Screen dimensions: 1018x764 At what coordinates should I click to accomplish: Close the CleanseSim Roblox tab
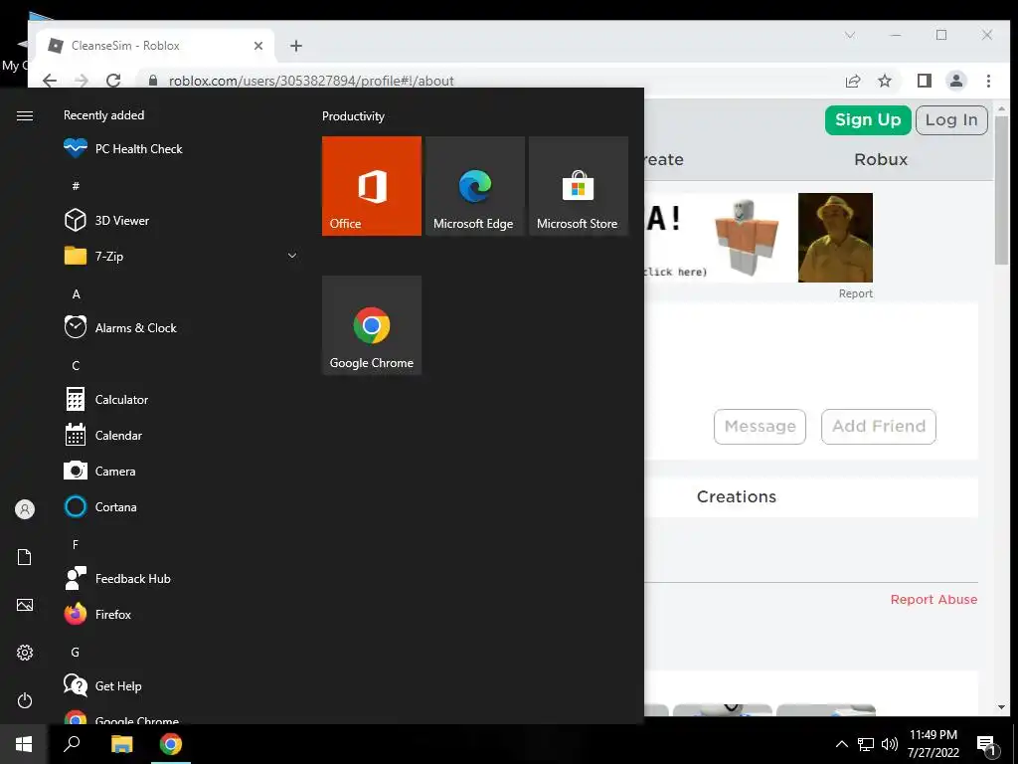(258, 46)
